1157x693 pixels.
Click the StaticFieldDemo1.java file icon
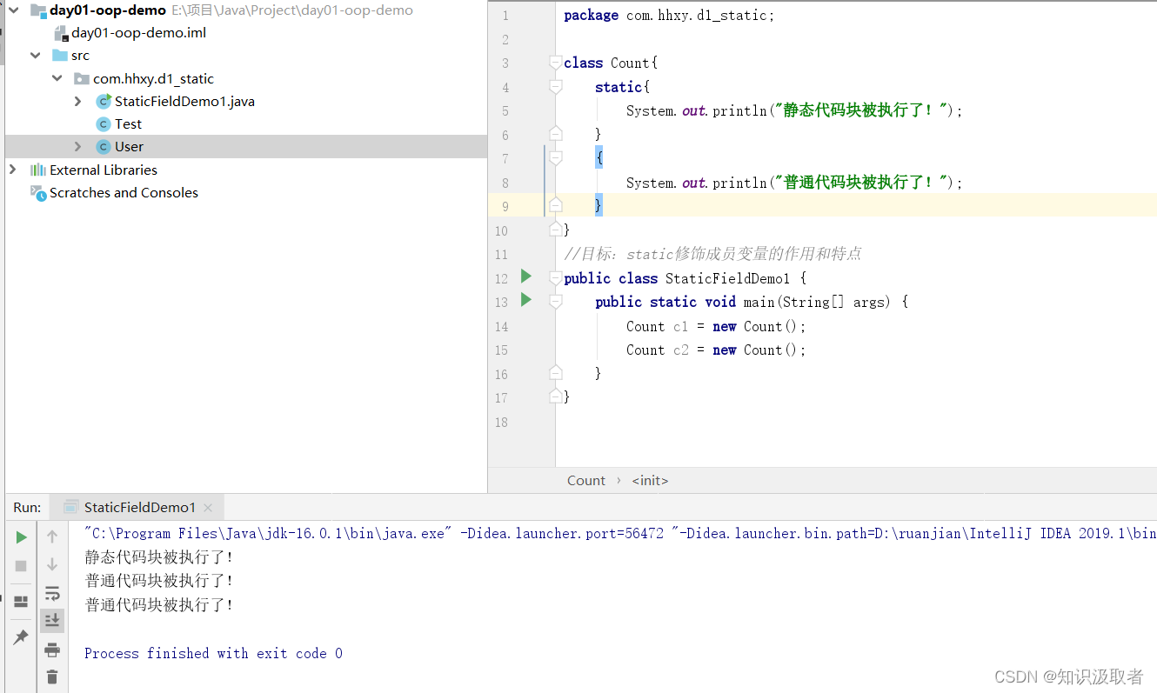tap(104, 101)
